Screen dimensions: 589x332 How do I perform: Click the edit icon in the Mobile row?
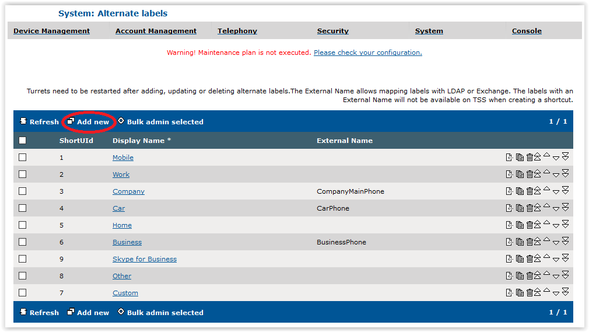pos(509,157)
